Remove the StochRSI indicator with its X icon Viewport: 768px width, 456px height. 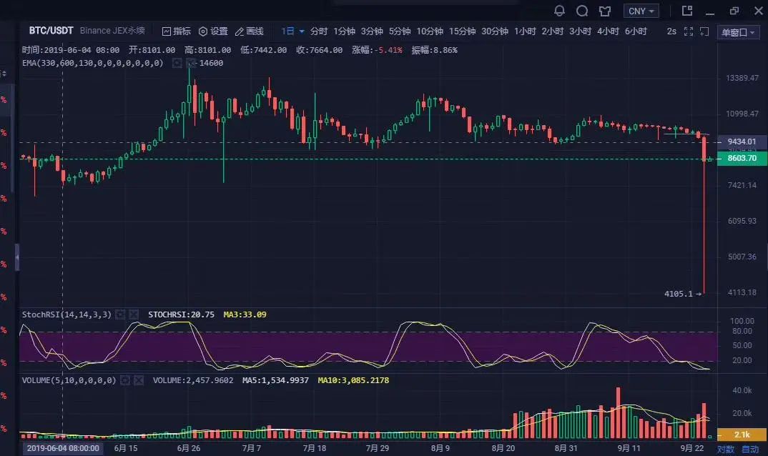click(134, 314)
